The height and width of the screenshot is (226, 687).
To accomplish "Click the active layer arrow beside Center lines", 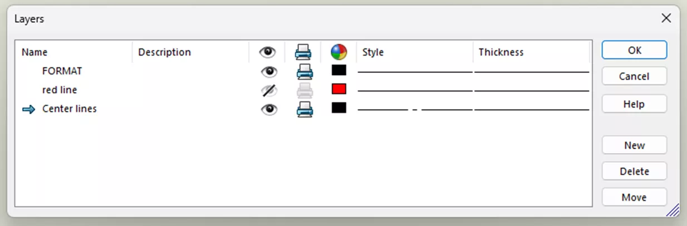I will click(x=29, y=110).
